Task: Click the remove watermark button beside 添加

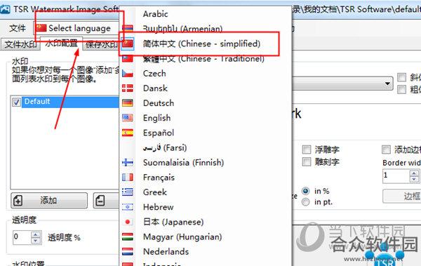Action: pyautogui.click(x=107, y=201)
